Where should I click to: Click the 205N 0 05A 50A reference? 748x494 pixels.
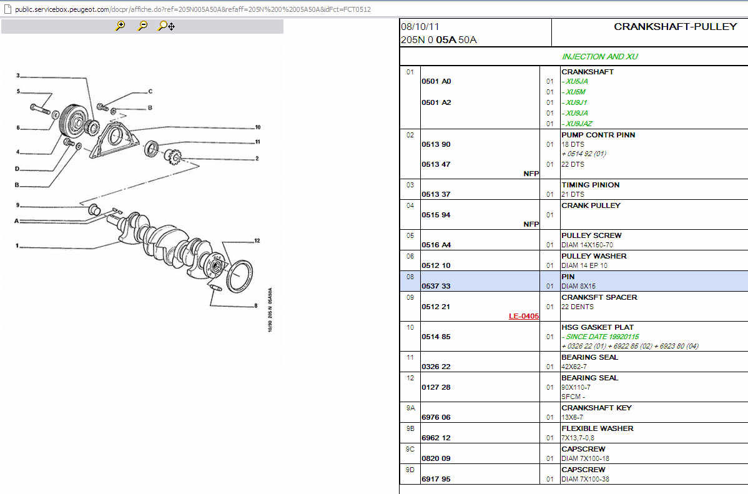pyautogui.click(x=439, y=39)
